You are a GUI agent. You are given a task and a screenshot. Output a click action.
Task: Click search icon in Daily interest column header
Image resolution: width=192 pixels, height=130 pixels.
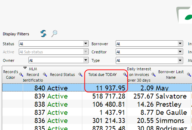(153, 75)
